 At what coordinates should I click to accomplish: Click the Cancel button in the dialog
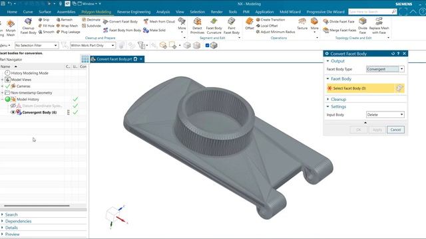pyautogui.click(x=395, y=130)
